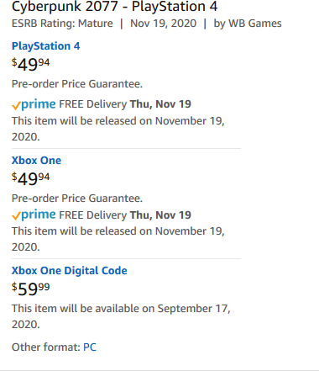This screenshot has width=319, height=371.
Task: Click PlayStation 4 FREE Delivery Thu, Nov 19
Action: pos(125,104)
